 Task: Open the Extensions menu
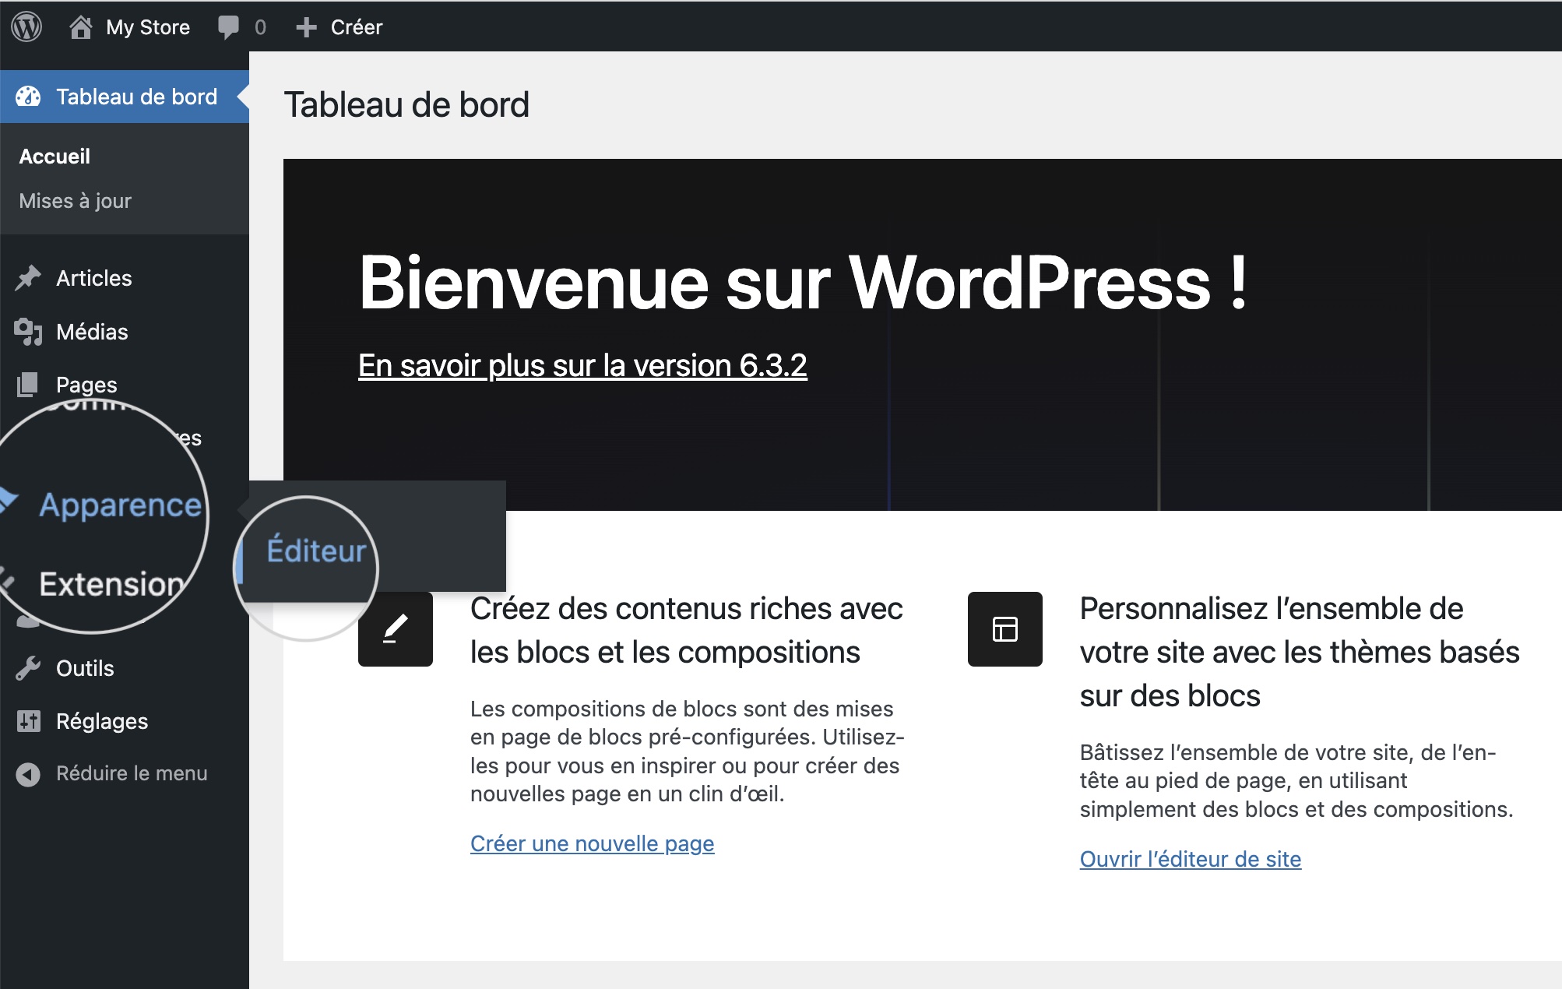(113, 584)
